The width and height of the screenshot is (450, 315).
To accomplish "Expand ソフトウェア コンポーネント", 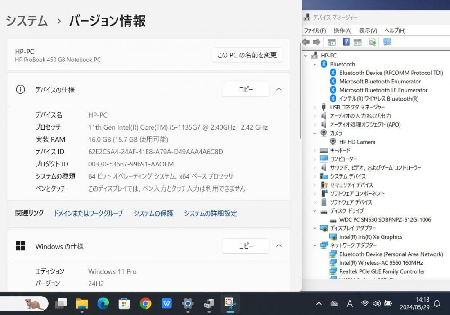I will 315,193.
